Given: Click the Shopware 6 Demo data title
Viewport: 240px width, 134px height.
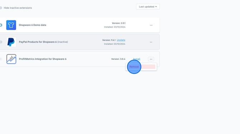Looking at the screenshot, I should [33, 25].
